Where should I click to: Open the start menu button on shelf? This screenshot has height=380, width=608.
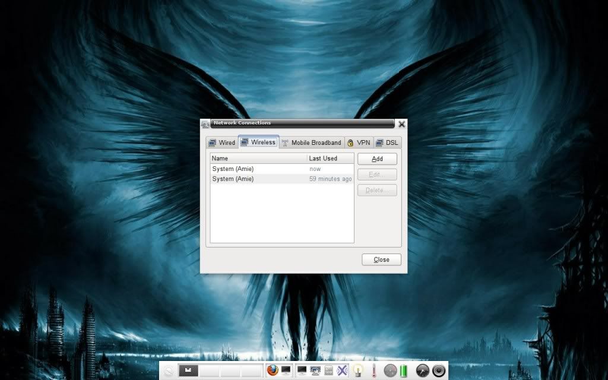point(169,371)
